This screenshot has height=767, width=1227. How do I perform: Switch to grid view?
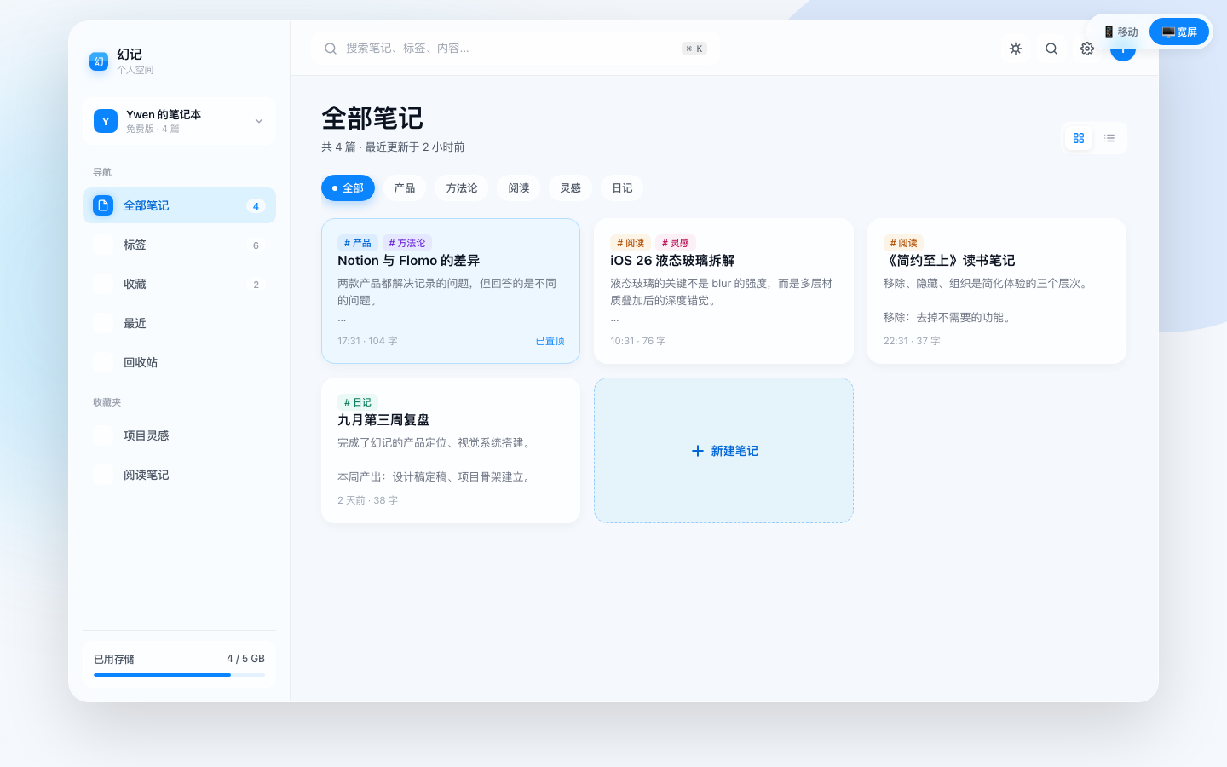pyautogui.click(x=1079, y=138)
